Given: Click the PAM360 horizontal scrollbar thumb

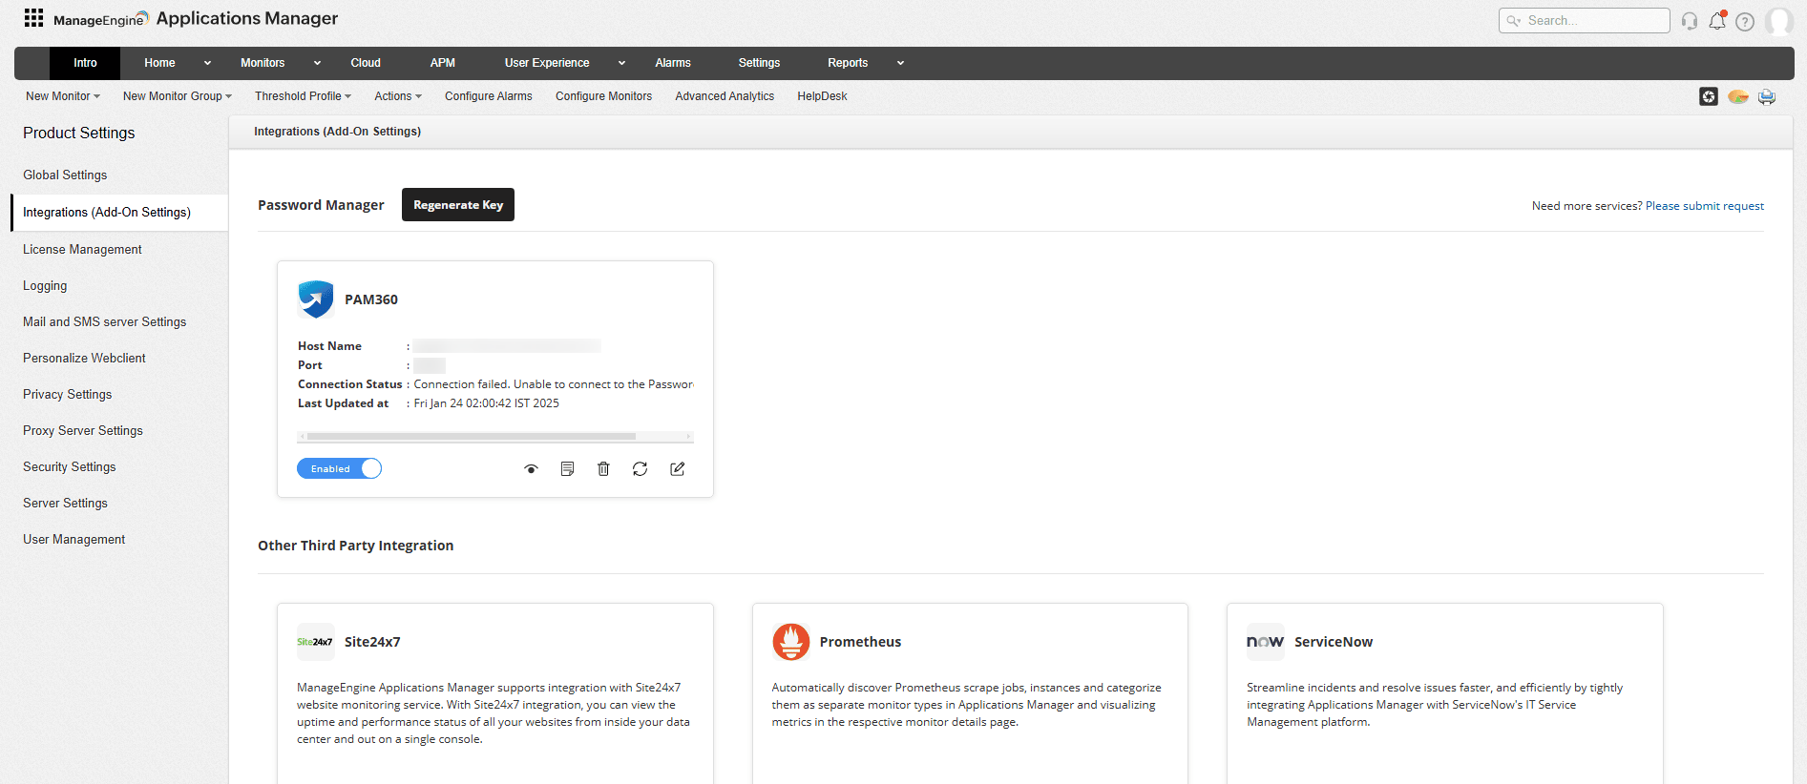Looking at the screenshot, I should pyautogui.click(x=472, y=436).
